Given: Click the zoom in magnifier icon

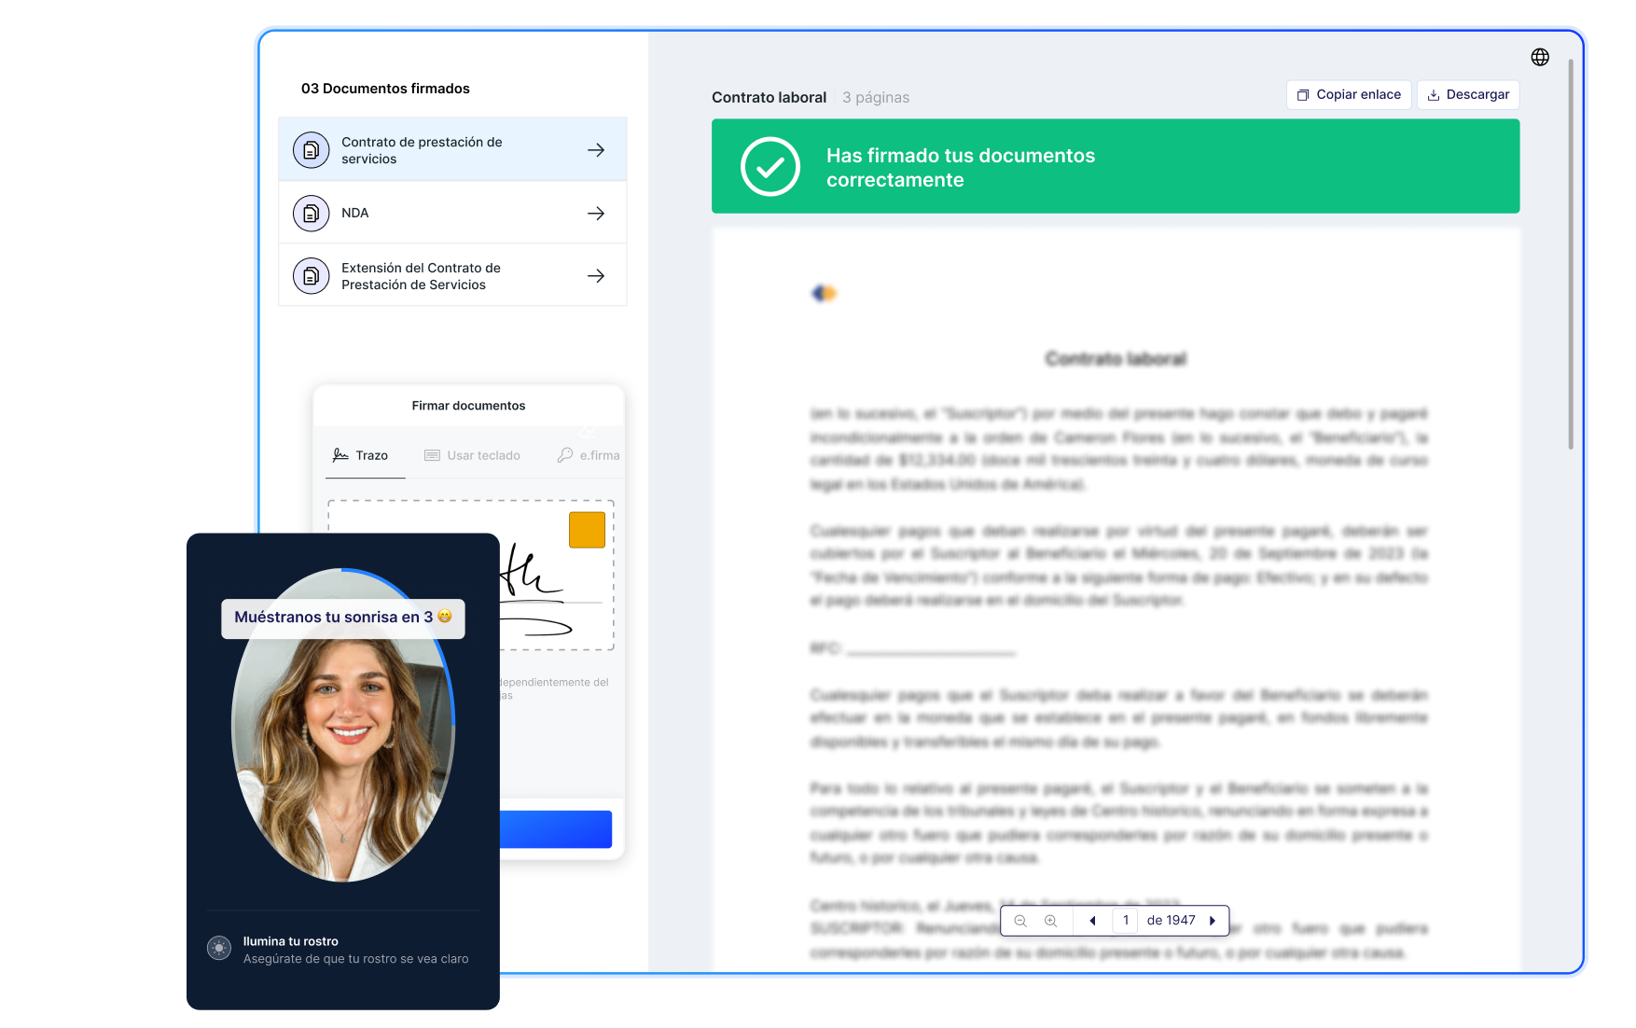Looking at the screenshot, I should click(x=1050, y=921).
